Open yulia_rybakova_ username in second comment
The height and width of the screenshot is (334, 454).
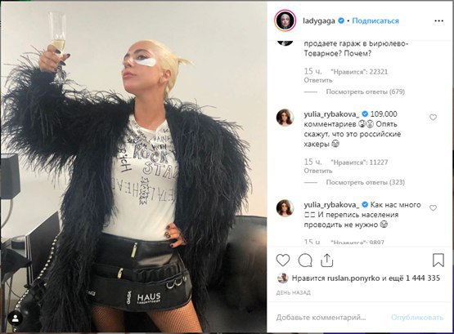pyautogui.click(x=331, y=205)
